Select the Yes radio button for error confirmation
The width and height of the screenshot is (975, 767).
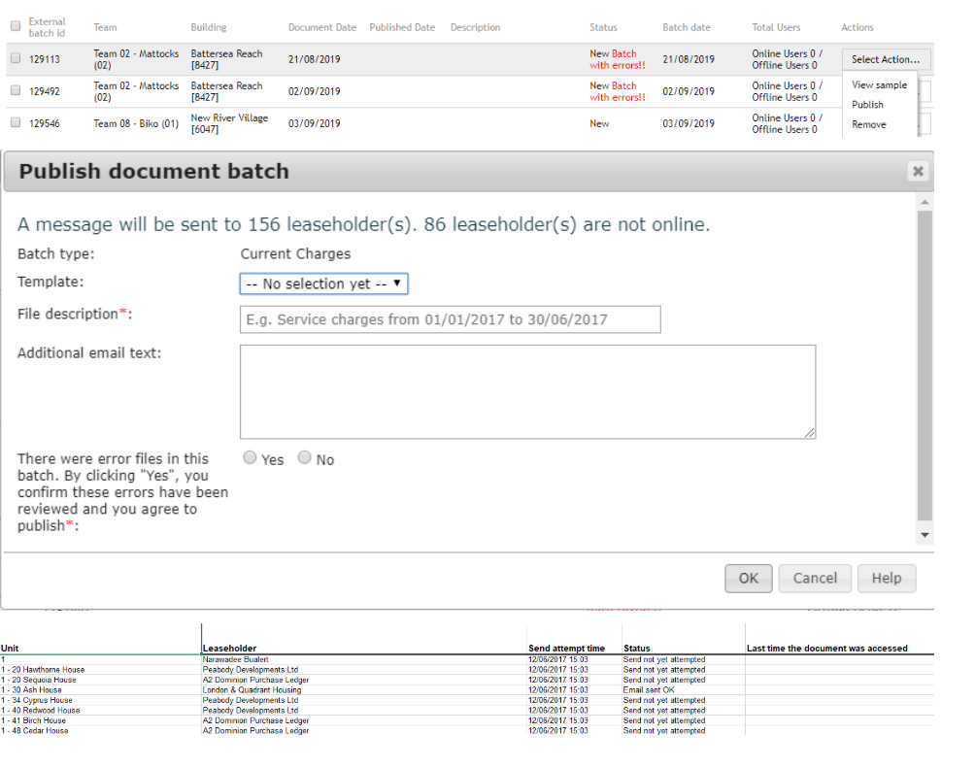[x=250, y=456]
